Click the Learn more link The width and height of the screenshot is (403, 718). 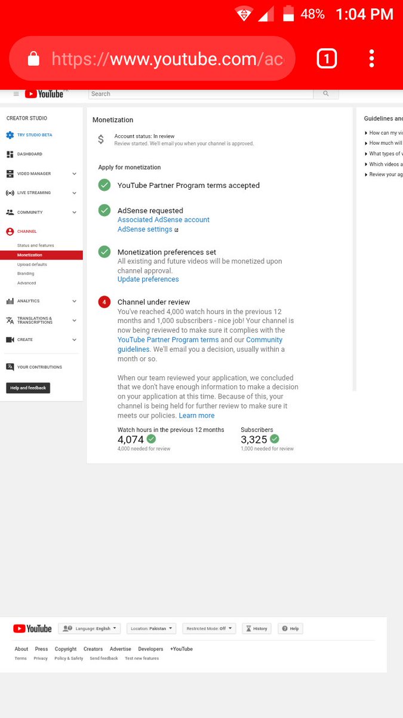196,416
